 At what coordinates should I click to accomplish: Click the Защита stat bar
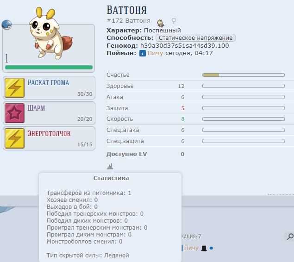(244, 108)
